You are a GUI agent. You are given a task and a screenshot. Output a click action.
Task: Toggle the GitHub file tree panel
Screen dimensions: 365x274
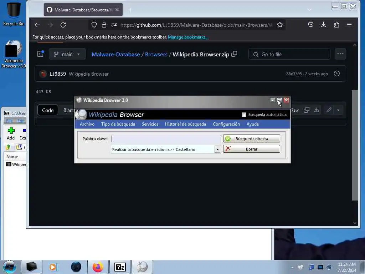coord(41,54)
